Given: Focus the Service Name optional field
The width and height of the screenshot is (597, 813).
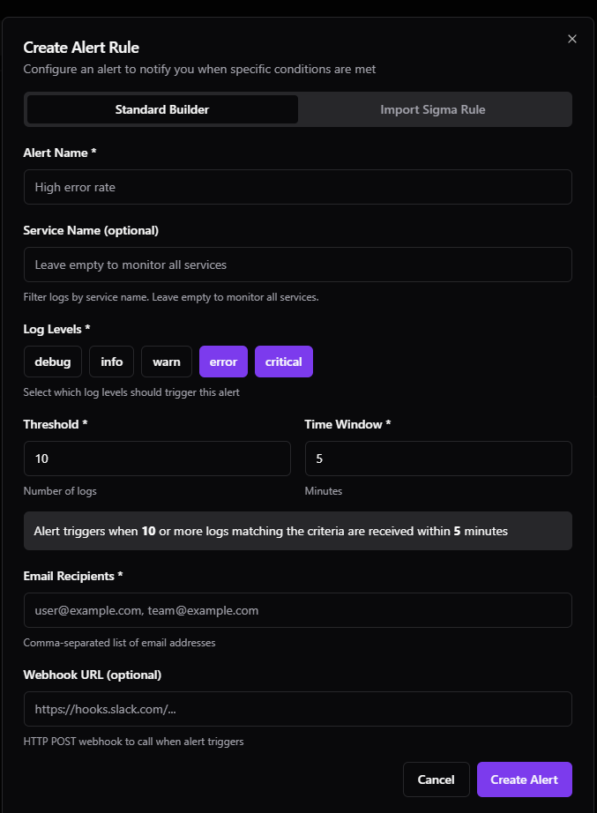Looking at the screenshot, I should (x=297, y=265).
